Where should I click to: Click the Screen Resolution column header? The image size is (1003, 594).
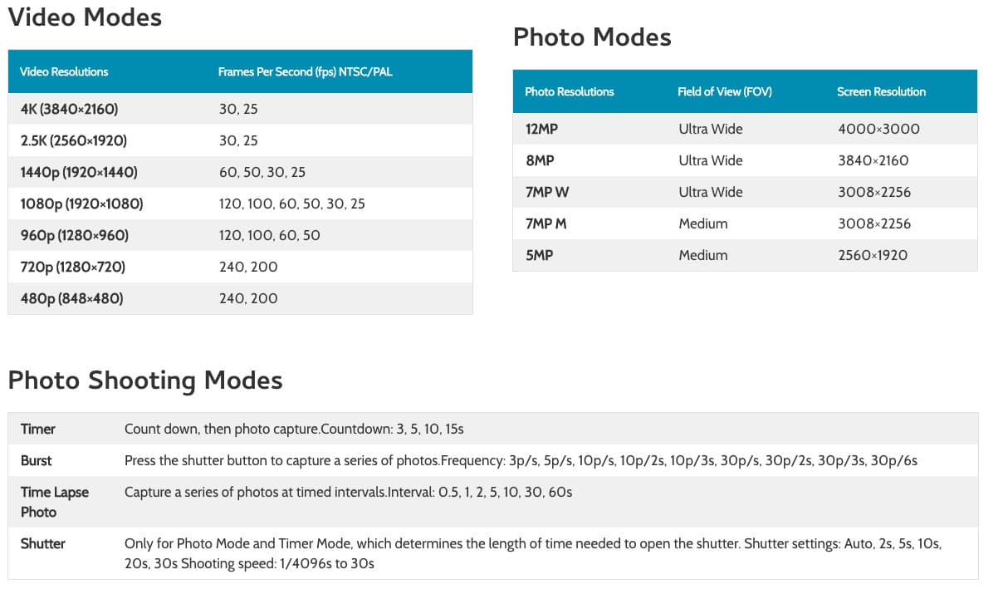point(881,91)
